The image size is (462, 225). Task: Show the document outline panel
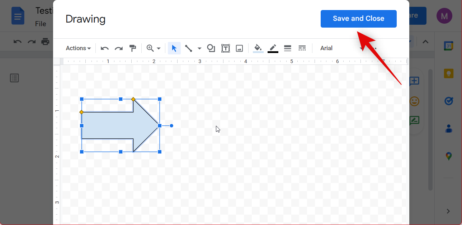[x=14, y=78]
